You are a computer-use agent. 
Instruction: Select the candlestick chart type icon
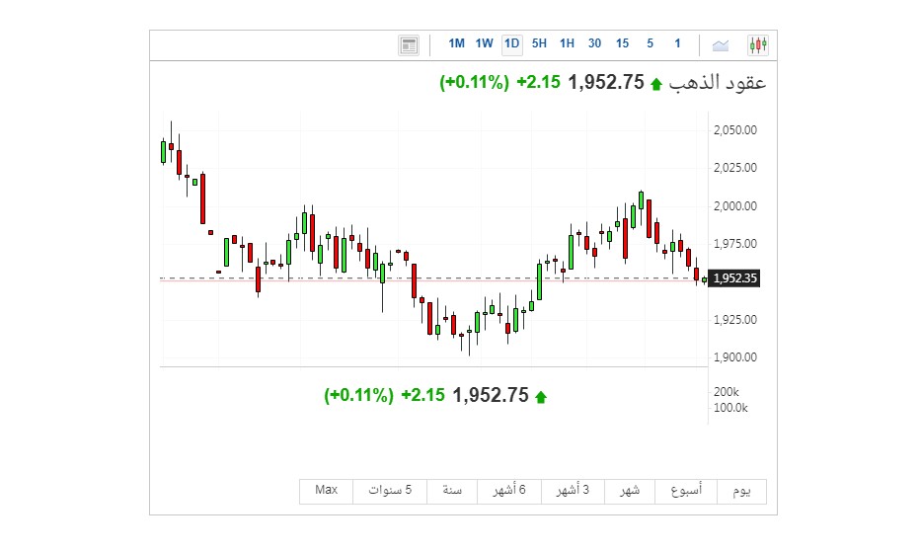758,44
